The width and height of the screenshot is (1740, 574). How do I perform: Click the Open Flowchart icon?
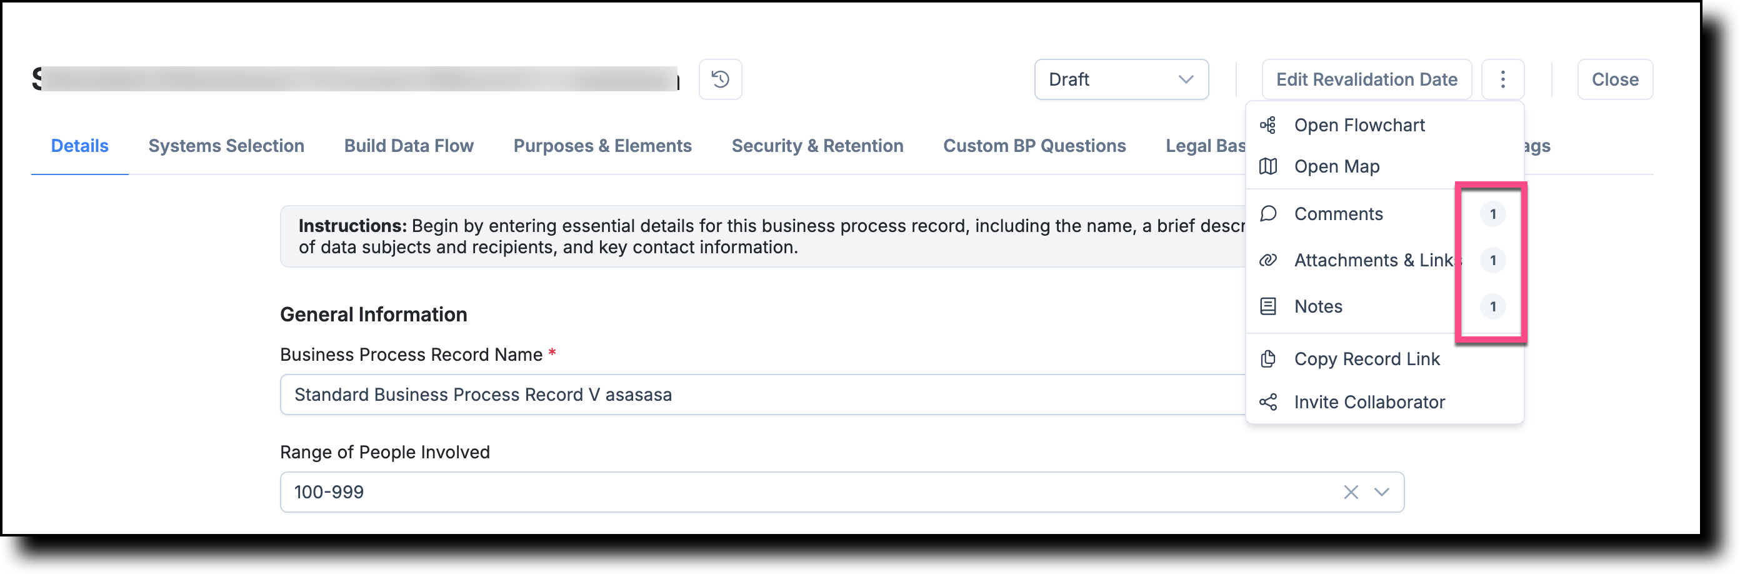click(1268, 125)
